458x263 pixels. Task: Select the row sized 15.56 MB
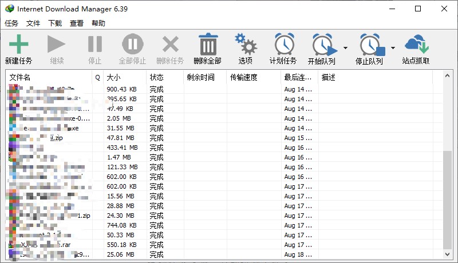[x=224, y=196]
